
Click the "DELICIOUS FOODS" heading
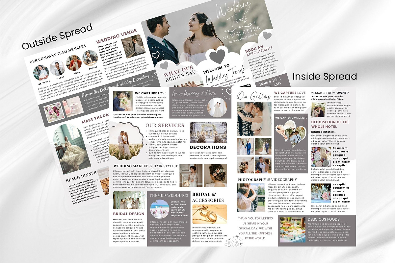click(324, 219)
